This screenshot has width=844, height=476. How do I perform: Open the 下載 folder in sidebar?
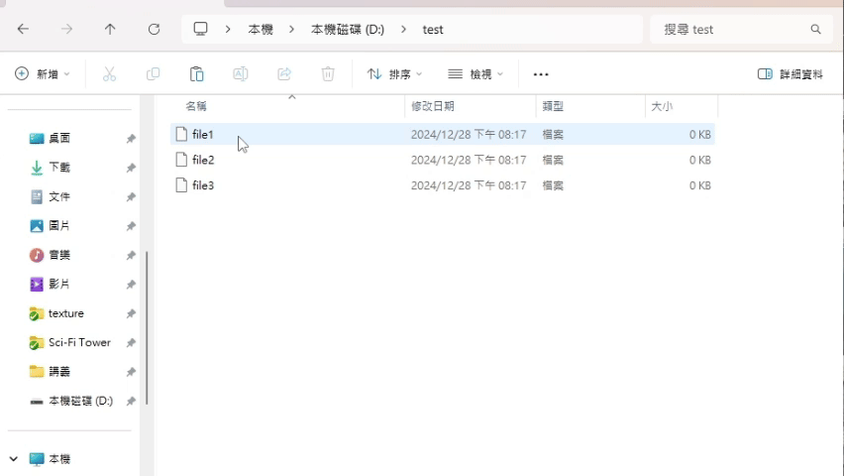[59, 168]
